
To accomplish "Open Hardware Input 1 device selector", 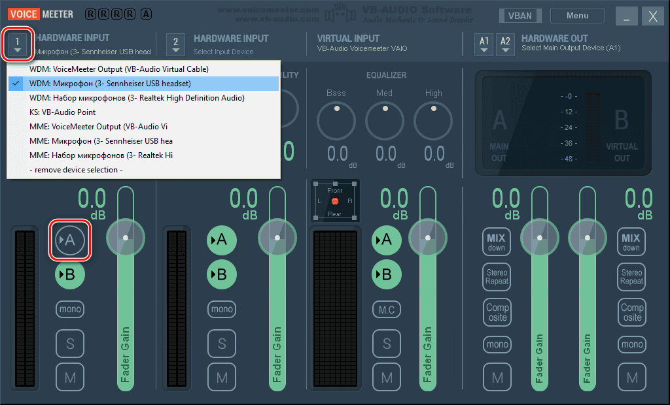I will coord(17,44).
